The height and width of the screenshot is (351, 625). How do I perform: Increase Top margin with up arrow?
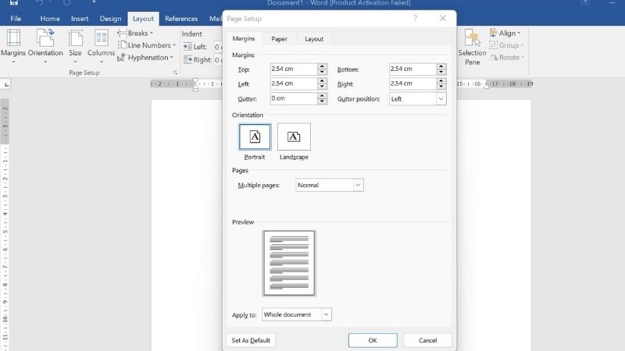pos(322,66)
